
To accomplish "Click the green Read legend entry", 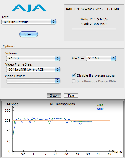I will 98,105.
